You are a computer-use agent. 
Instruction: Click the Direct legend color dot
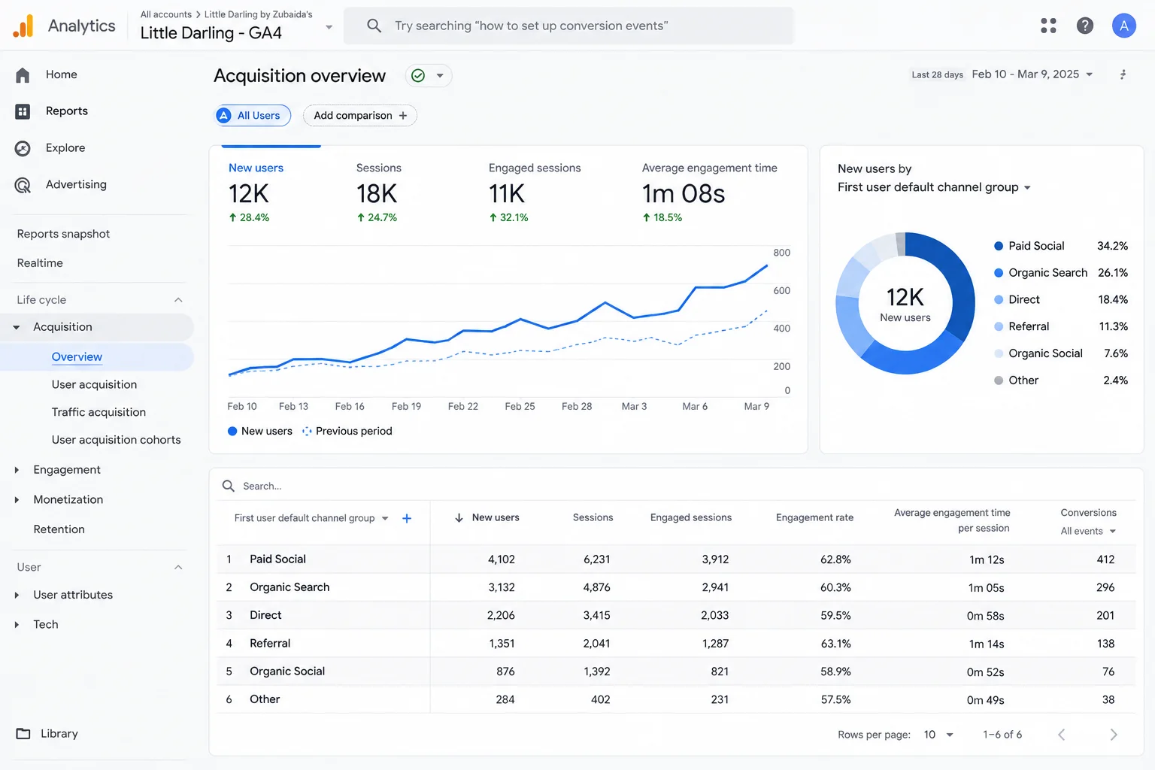click(x=999, y=299)
